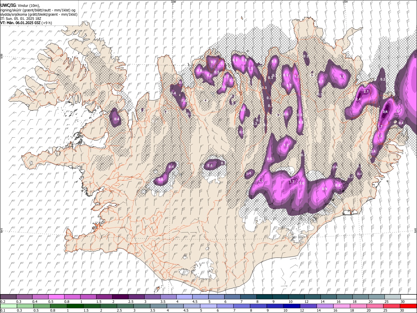This screenshot has width=417, height=313.
Task: Click the palest green first swatch of rain legend
Action: pos(8,306)
